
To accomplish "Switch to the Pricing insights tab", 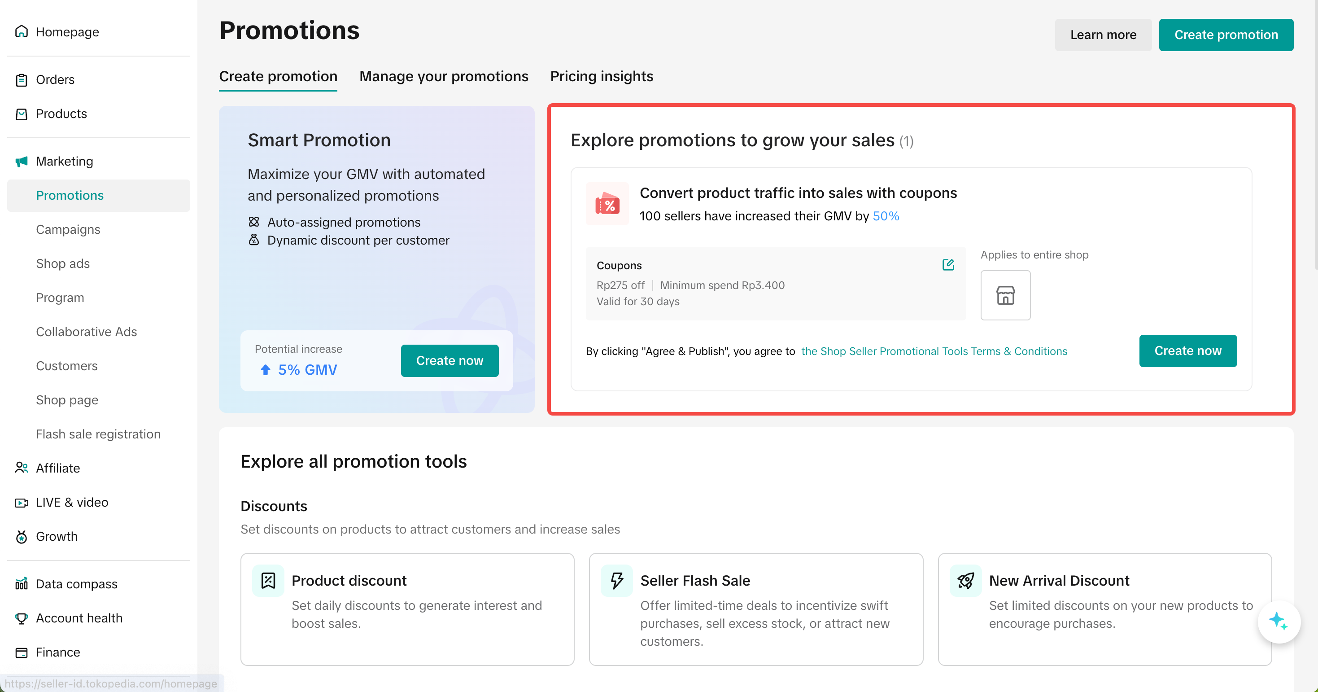I will tap(601, 76).
